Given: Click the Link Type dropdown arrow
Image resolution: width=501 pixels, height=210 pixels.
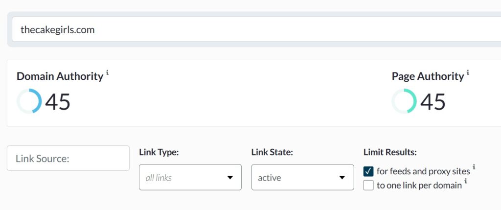Looking at the screenshot, I should click(x=230, y=178).
